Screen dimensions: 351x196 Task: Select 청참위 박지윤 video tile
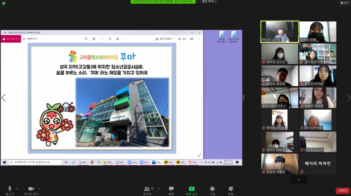pos(318,76)
